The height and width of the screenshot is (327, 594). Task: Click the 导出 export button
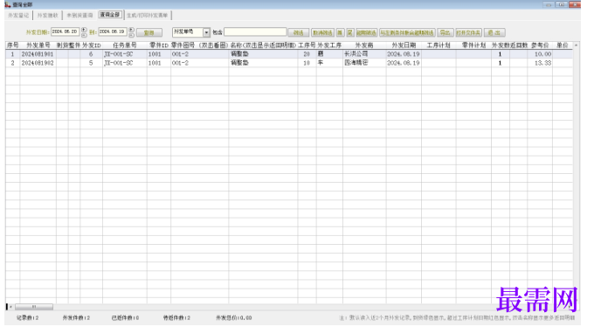pyautogui.click(x=445, y=32)
